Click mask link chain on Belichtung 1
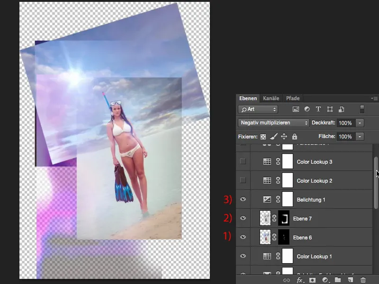This screenshot has width=379, height=284. tap(278, 199)
